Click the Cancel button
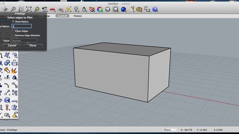Viewport: 239px width, 134px height. click(12, 45)
